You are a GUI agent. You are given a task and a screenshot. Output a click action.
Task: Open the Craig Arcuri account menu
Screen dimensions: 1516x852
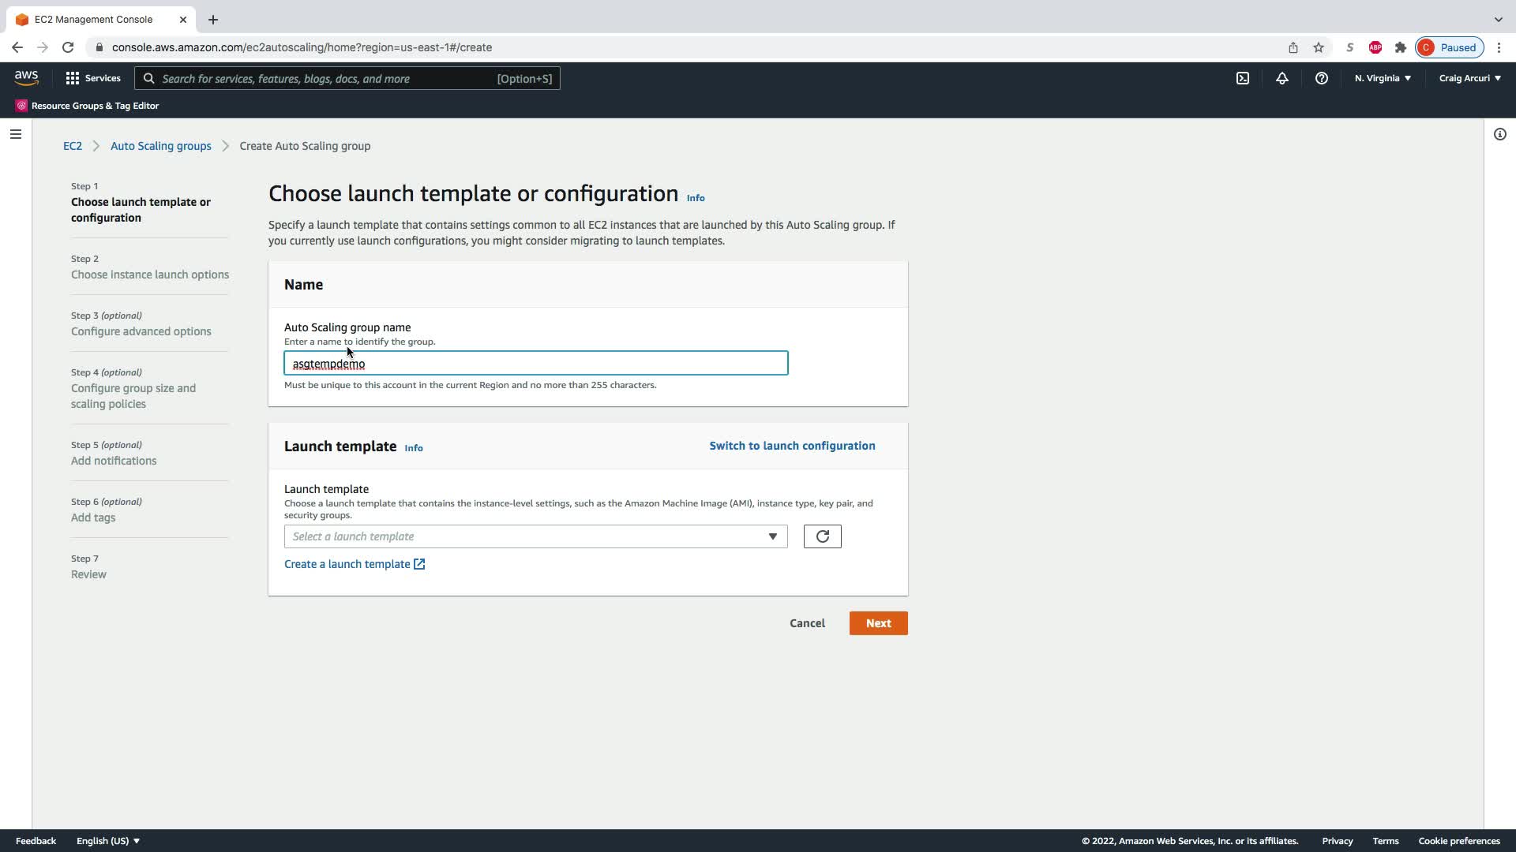[x=1469, y=78]
